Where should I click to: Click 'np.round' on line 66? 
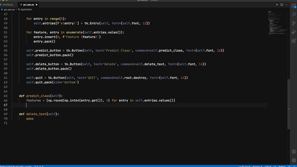click(x=55, y=101)
